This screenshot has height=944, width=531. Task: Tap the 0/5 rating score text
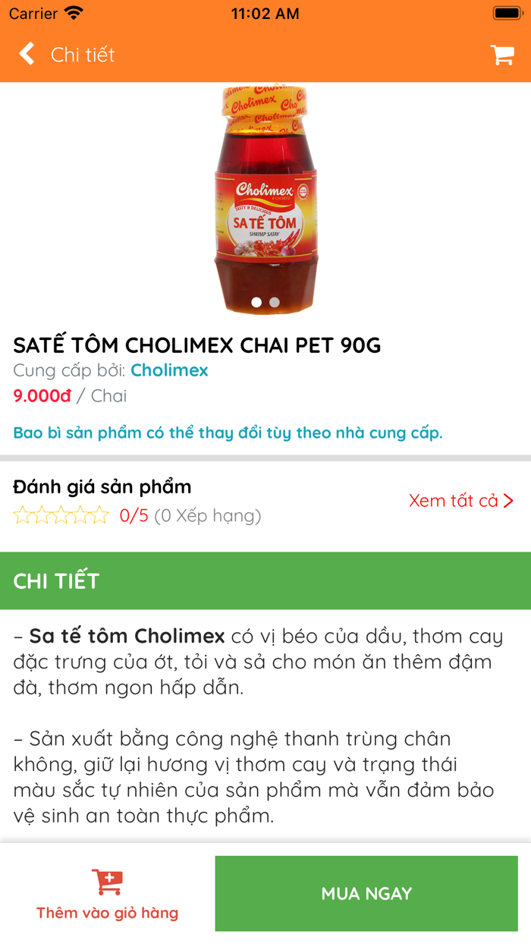[134, 516]
